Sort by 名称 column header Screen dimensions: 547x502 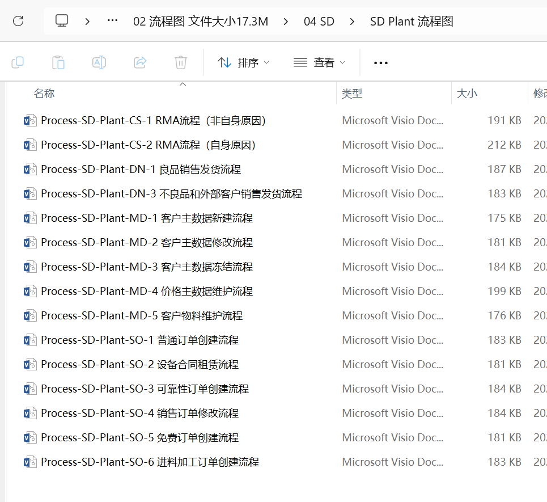click(44, 94)
